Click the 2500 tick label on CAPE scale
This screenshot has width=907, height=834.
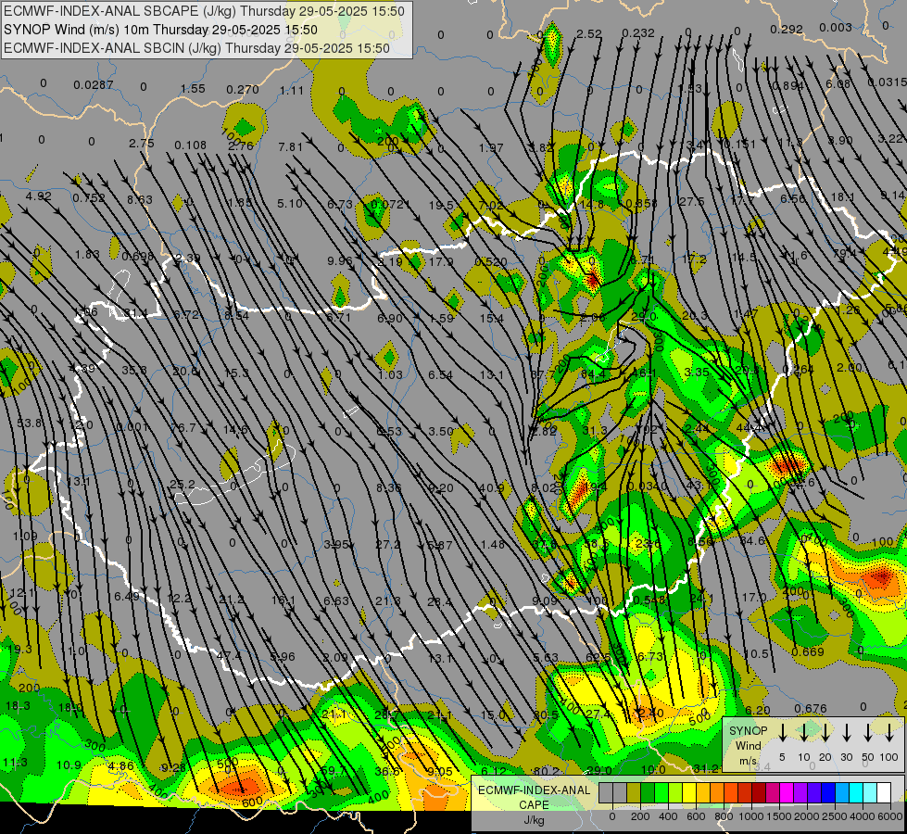(x=835, y=816)
